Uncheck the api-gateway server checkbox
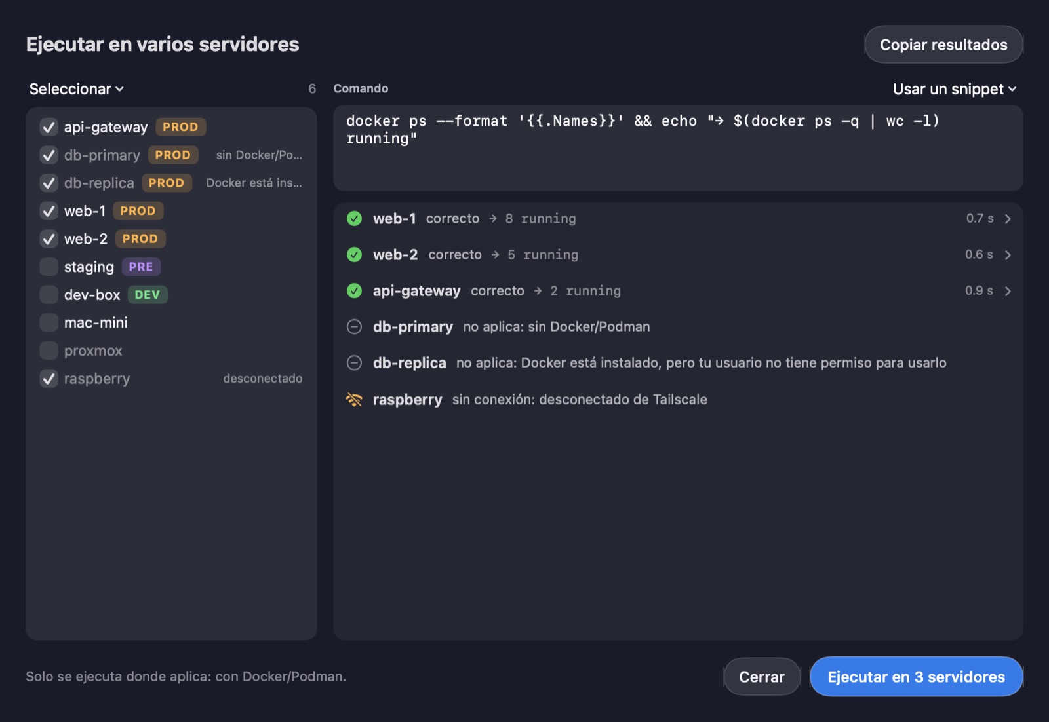1049x722 pixels. click(49, 127)
